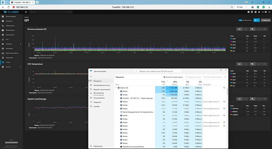Viewport: 272px width, 149px height.
Task: Click the Task Manager process list scrollbar
Action: [x=227, y=91]
